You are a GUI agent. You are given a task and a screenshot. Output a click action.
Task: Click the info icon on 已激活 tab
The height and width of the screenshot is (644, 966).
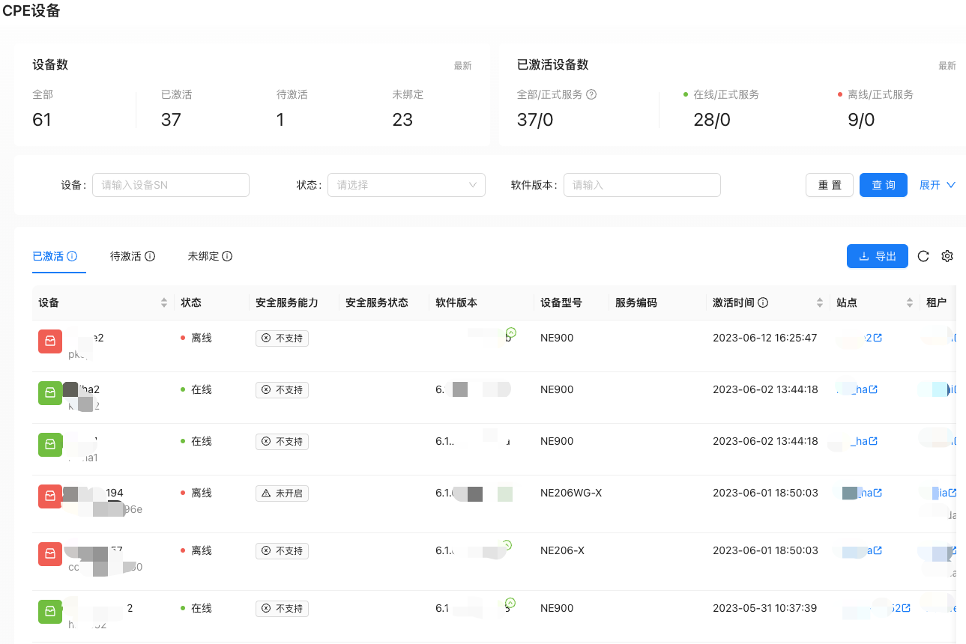(x=72, y=256)
